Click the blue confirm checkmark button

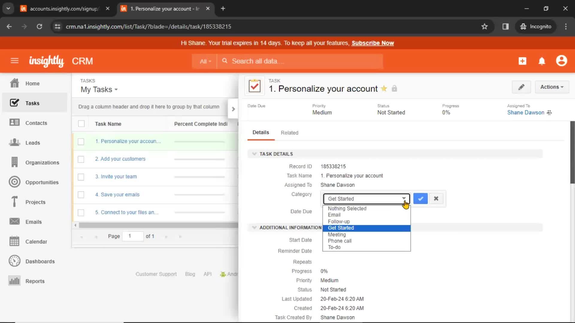(x=420, y=198)
